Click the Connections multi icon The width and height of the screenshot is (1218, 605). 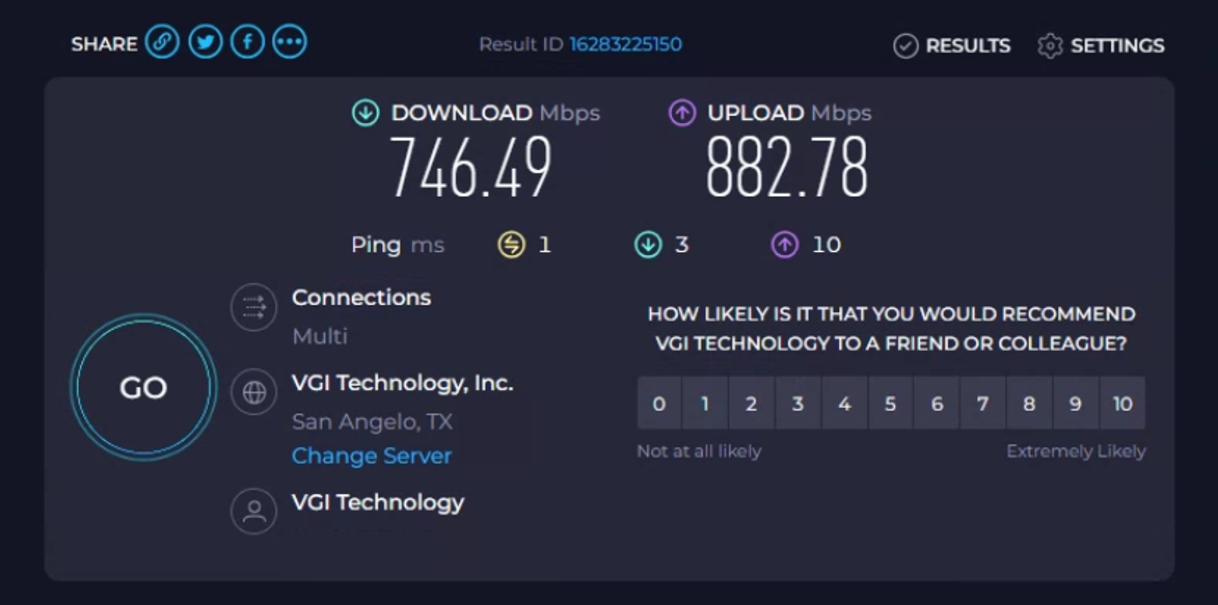(254, 307)
